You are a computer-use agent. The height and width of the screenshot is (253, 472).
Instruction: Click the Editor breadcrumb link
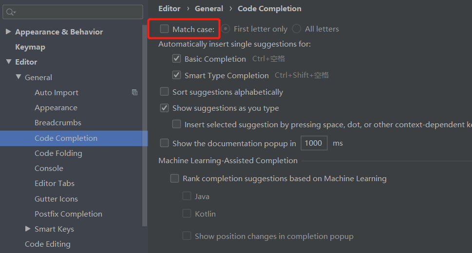170,9
